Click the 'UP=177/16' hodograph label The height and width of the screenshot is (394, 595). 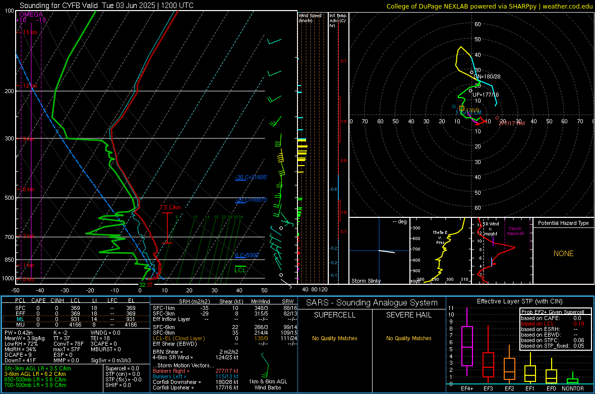(x=486, y=95)
